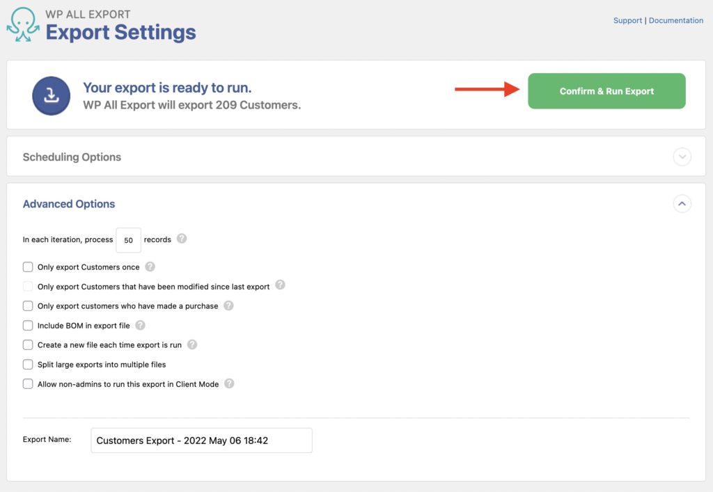Open help for the Client Mode option
Screen dimensions: 713x492
pos(230,383)
